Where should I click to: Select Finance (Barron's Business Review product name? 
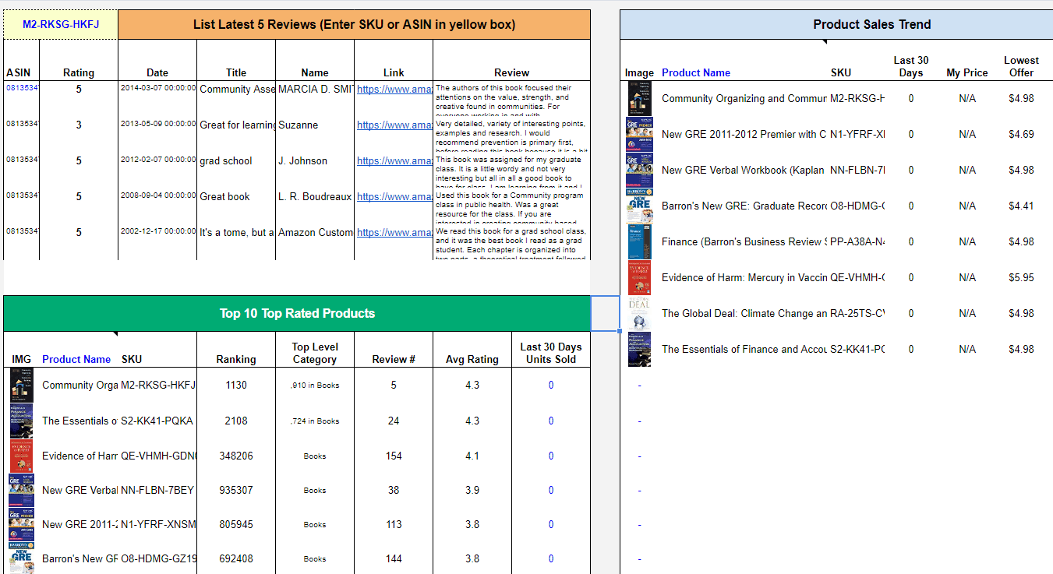click(x=744, y=242)
